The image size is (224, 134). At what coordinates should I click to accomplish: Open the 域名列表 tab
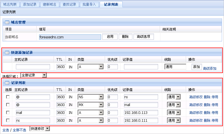[10, 4]
